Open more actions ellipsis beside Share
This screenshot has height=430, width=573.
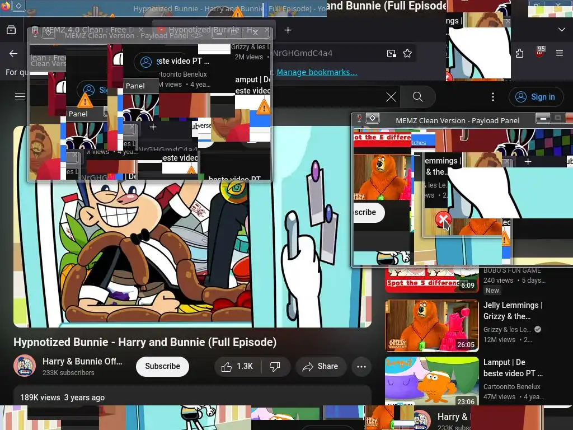pos(361,366)
